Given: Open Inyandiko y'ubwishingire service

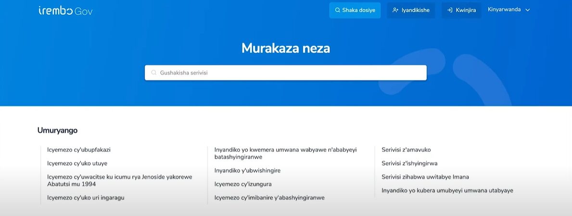Looking at the screenshot, I should click(247, 170).
